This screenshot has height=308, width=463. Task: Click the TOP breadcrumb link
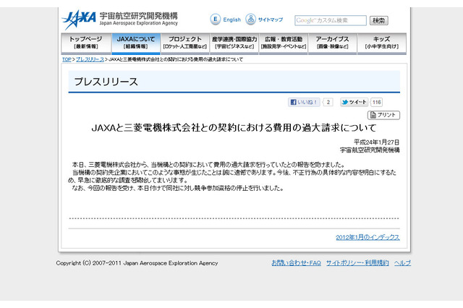[67, 59]
